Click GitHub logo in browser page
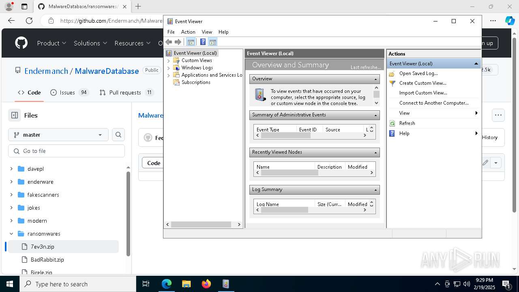519x292 pixels. click(x=21, y=43)
